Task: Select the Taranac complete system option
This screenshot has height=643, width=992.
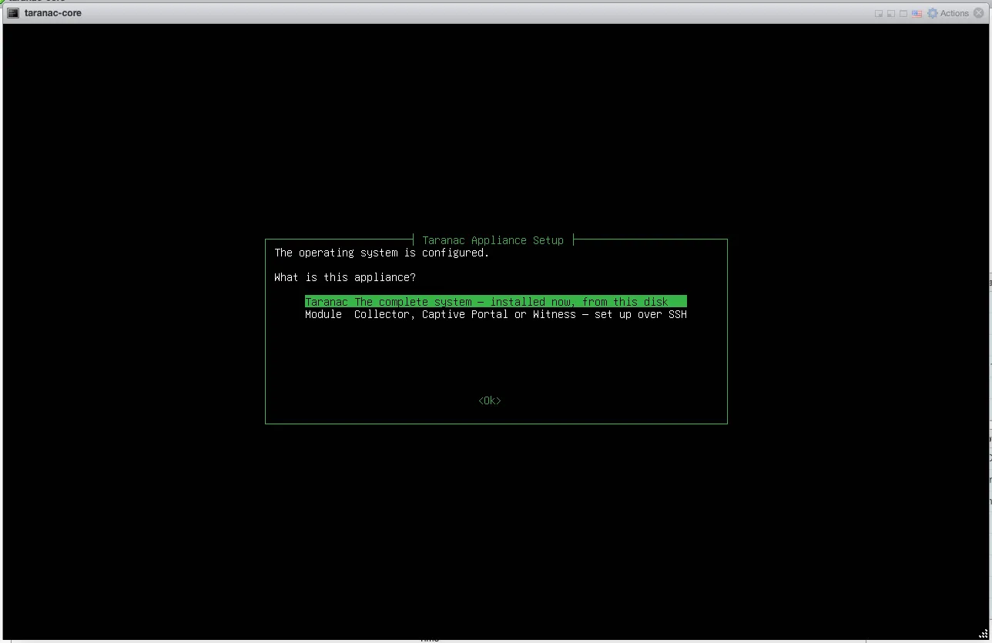Action: pyautogui.click(x=495, y=302)
